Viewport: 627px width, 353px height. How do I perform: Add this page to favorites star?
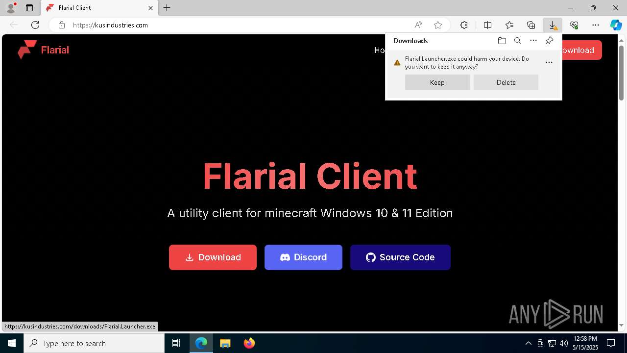[x=438, y=25]
